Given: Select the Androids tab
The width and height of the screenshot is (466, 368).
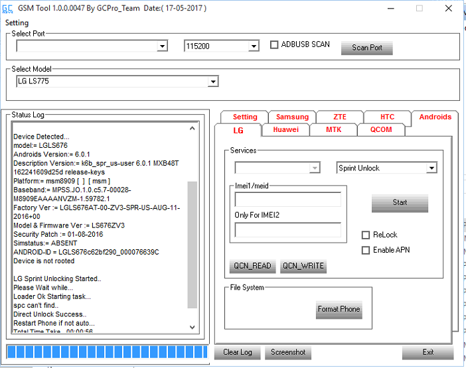Looking at the screenshot, I should pyautogui.click(x=435, y=117).
